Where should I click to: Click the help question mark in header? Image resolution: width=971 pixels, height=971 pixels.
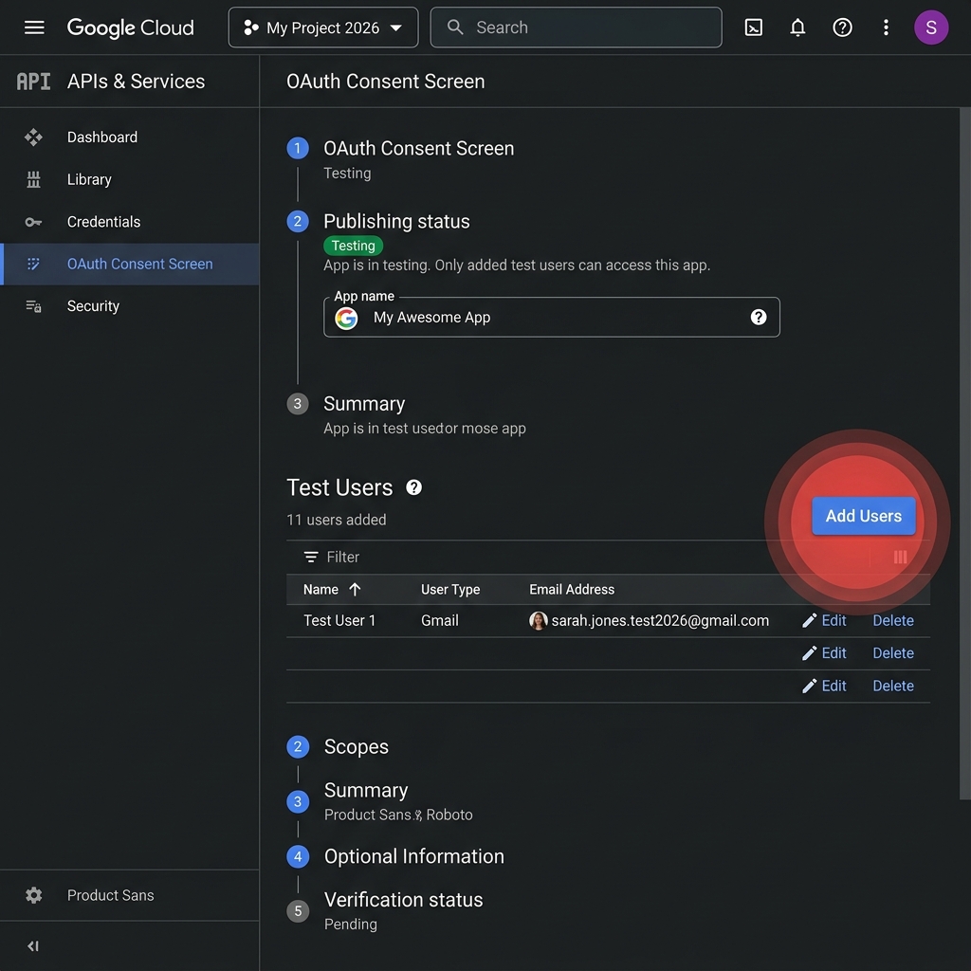(x=842, y=27)
